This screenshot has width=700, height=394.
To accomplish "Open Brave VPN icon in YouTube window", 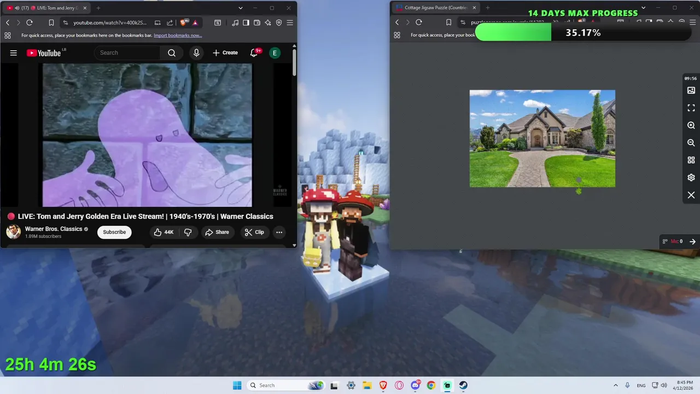I will (x=279, y=22).
